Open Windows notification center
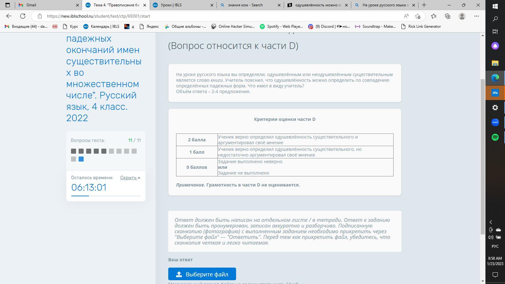 tap(495, 275)
